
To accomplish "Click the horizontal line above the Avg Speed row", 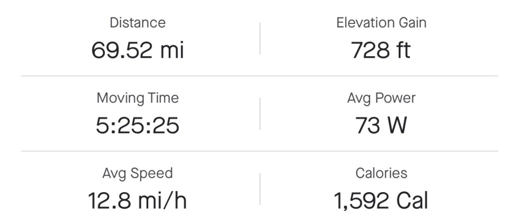I will point(259,151).
